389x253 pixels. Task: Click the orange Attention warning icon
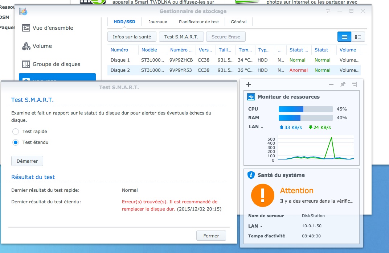point(263,195)
